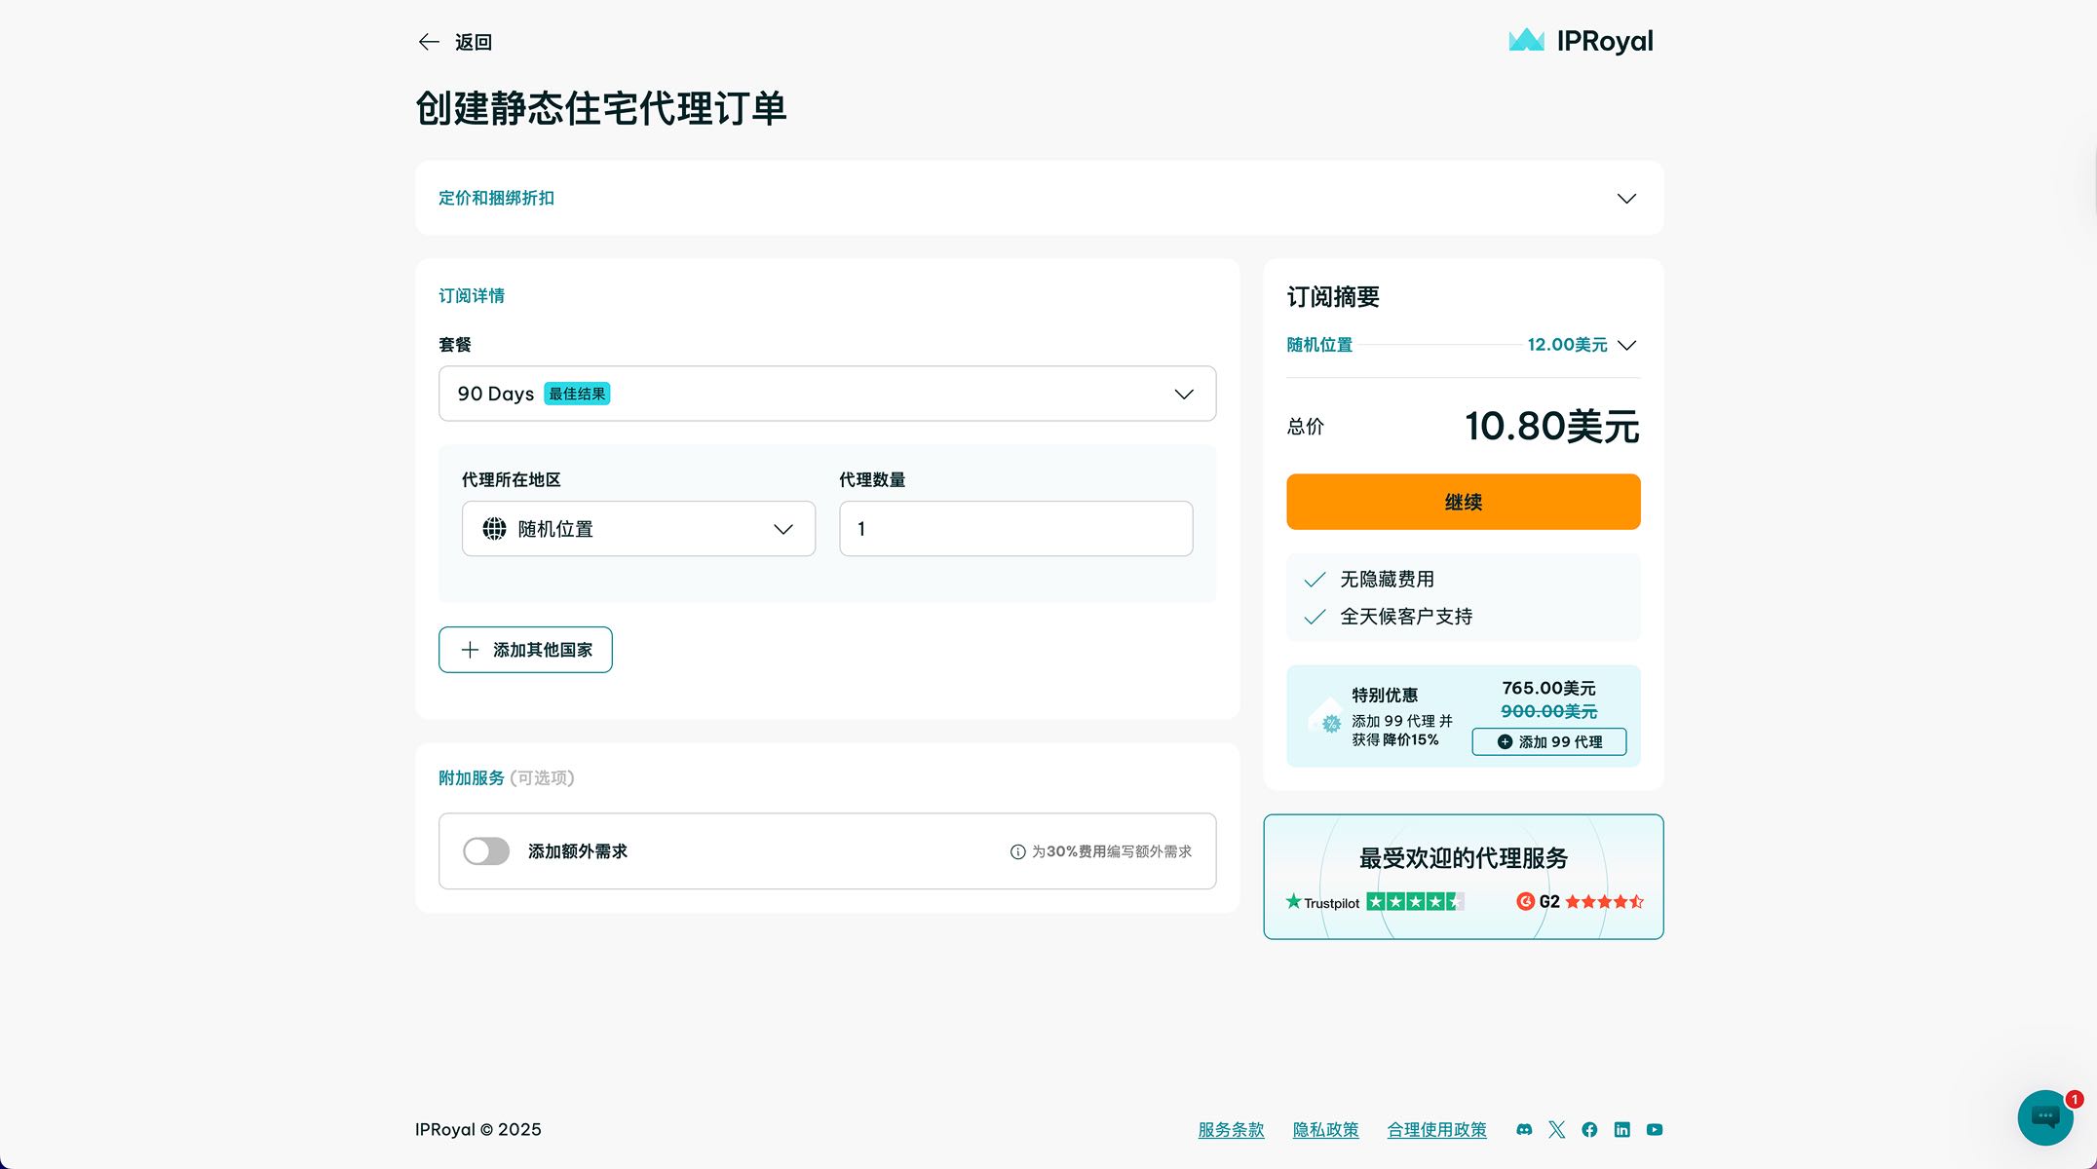Open the LinkedIn footer icon
Image resolution: width=2097 pixels, height=1169 pixels.
coord(1621,1130)
